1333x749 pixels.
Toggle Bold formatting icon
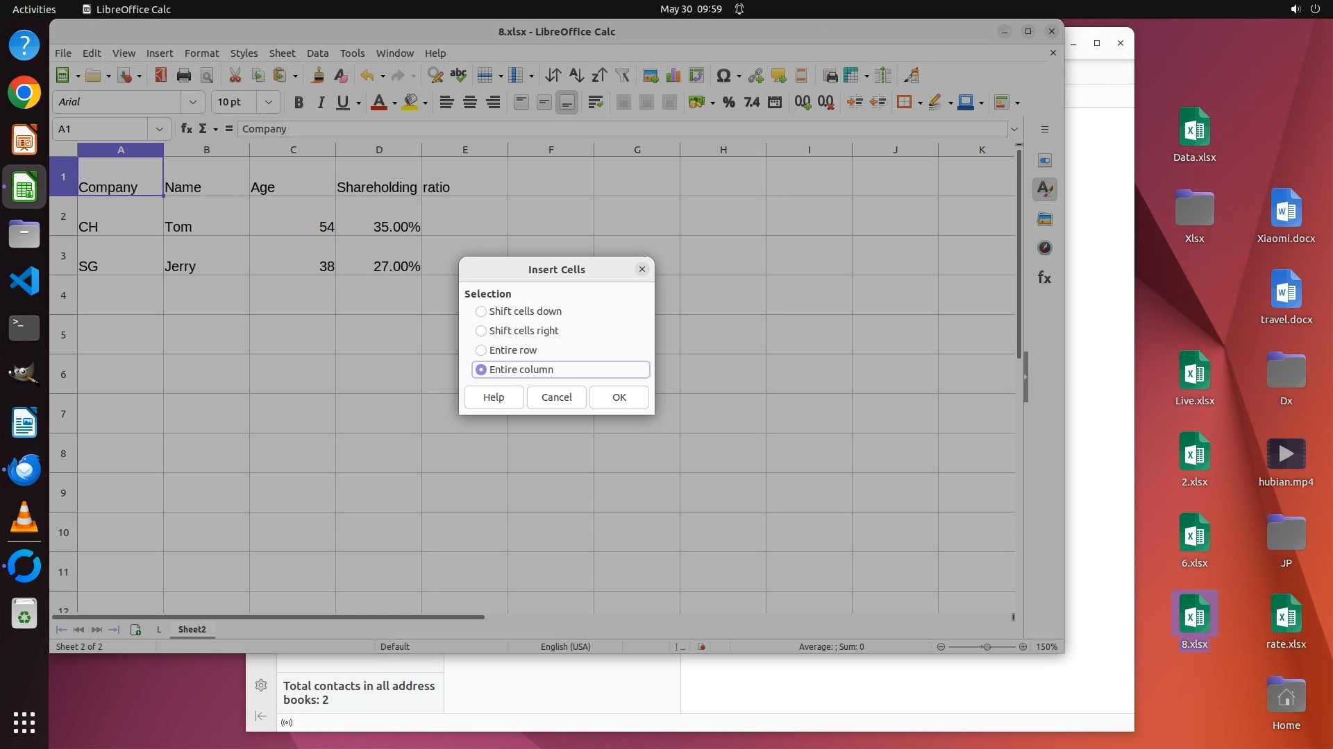click(299, 103)
